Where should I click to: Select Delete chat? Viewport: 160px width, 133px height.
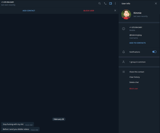pos(134,82)
